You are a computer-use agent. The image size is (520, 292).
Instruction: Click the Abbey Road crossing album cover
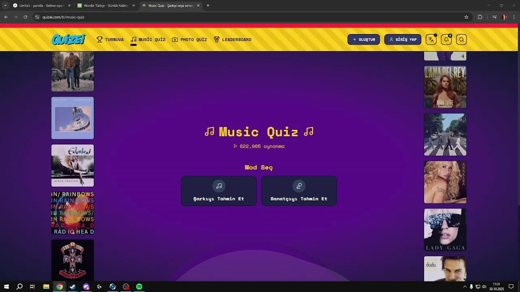(x=445, y=135)
